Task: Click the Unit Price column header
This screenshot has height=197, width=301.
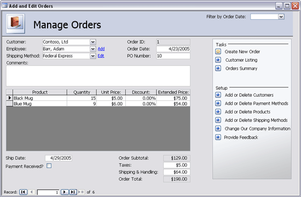Action: (x=111, y=92)
